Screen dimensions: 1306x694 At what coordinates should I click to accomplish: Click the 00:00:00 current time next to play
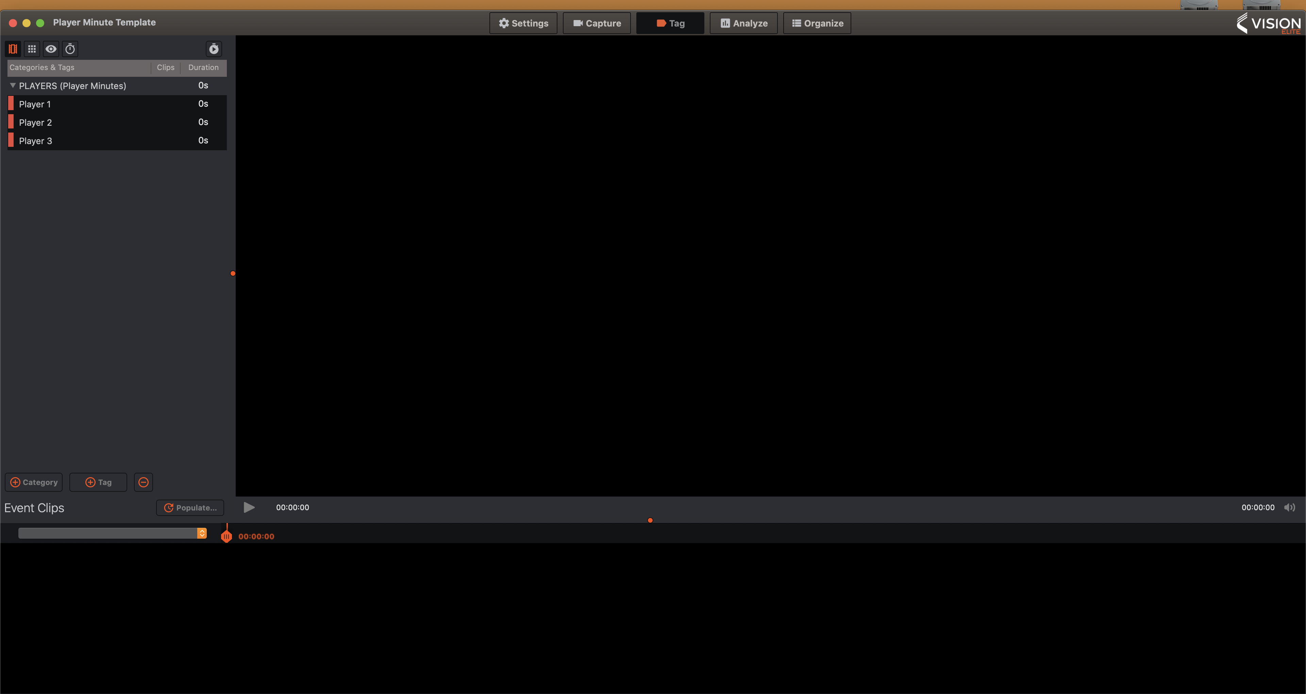point(292,507)
